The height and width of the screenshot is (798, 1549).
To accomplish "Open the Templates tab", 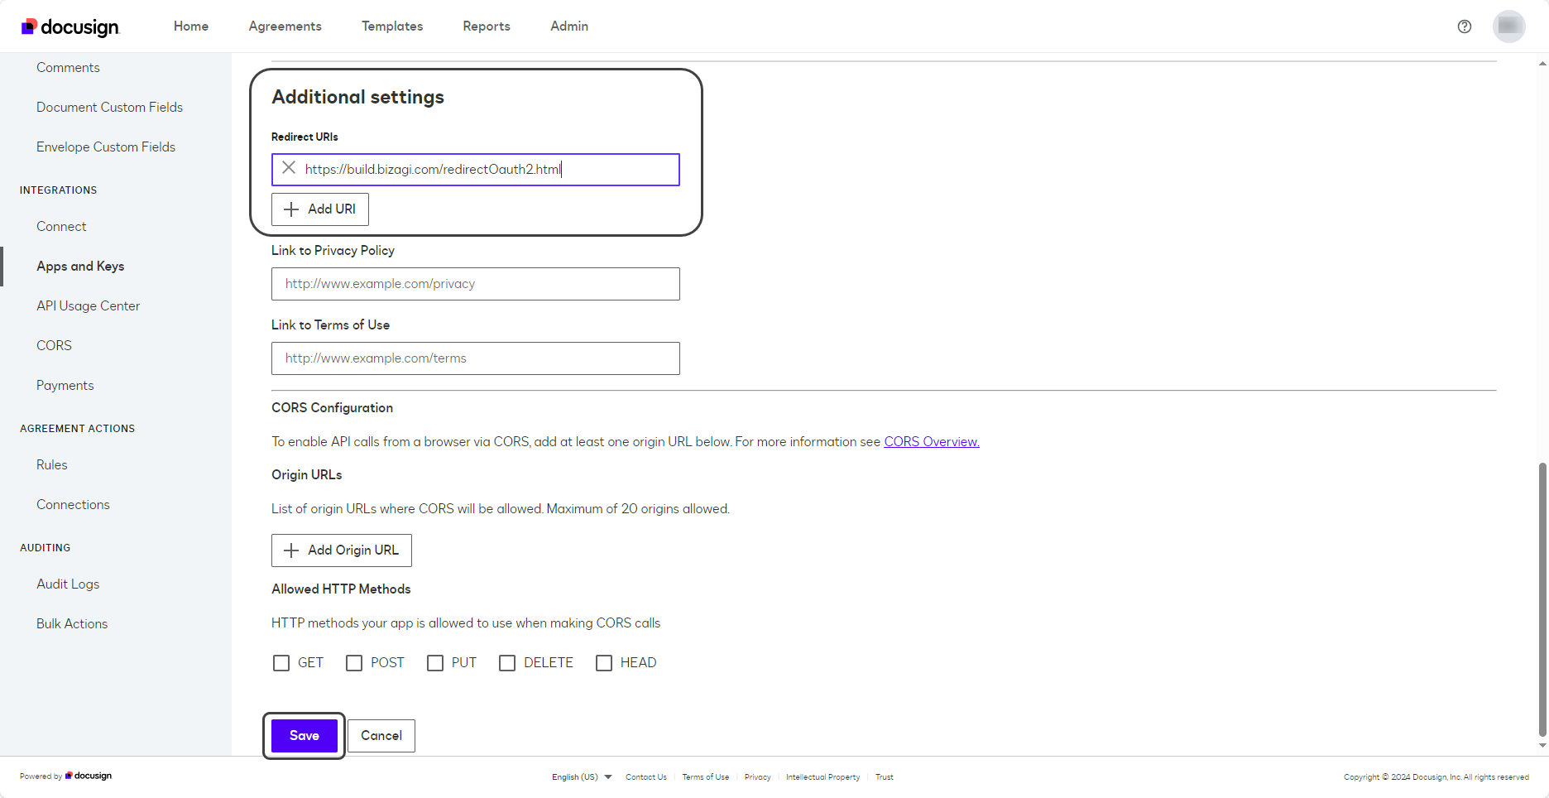I will pyautogui.click(x=392, y=26).
